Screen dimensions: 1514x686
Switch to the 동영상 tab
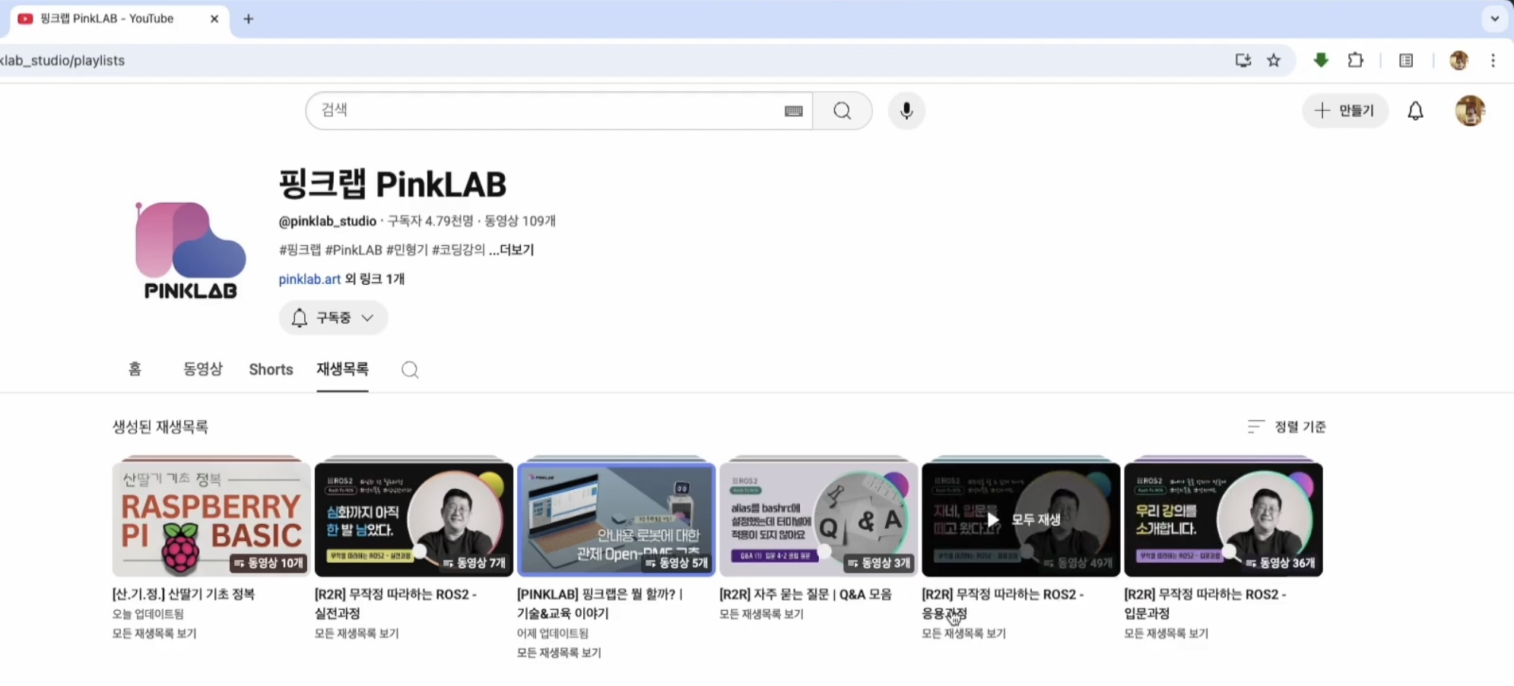(203, 369)
